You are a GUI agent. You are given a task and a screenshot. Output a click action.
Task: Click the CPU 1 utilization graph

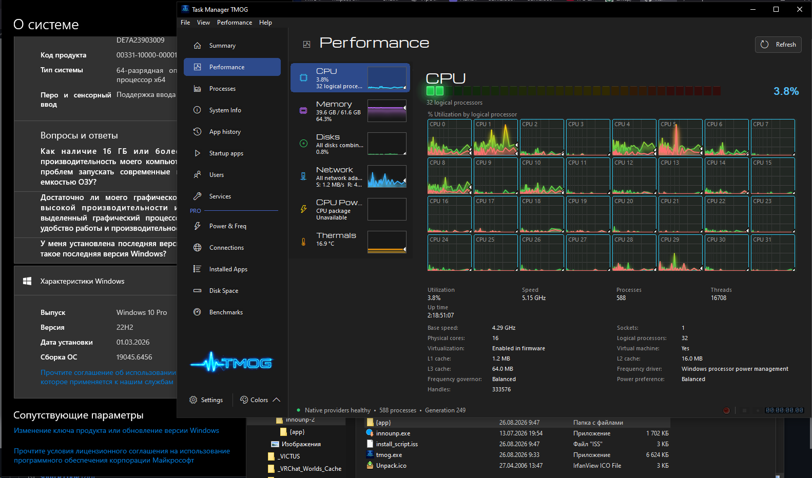(x=496, y=137)
